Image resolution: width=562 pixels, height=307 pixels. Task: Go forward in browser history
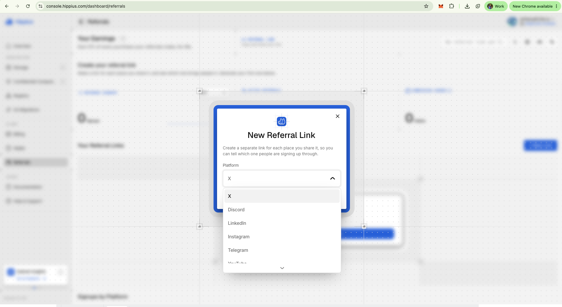coord(17,6)
